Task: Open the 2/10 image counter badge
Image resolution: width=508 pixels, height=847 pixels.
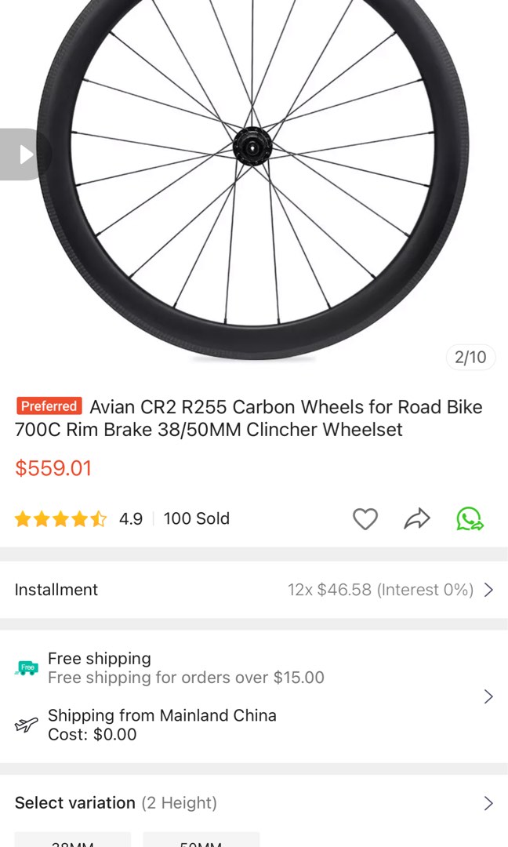Action: pyautogui.click(x=469, y=357)
